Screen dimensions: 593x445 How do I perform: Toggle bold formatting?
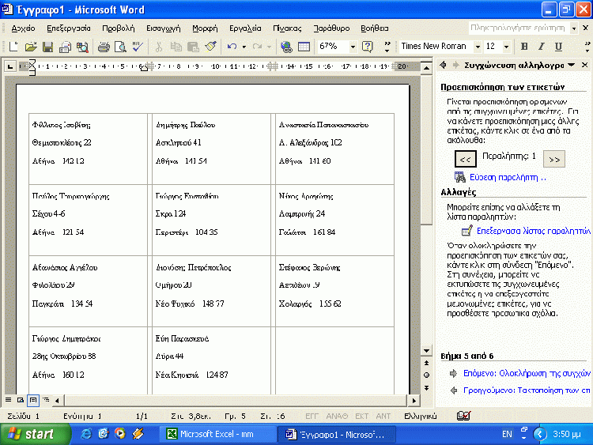pos(524,47)
